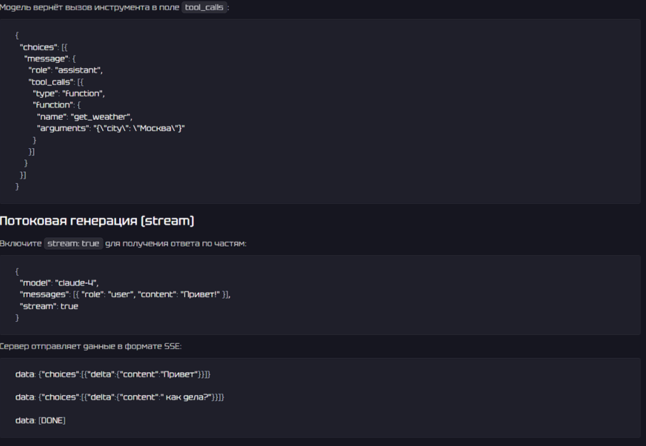Click the heading "Потоковая генерация (stream)"
The width and height of the screenshot is (646, 446).
pos(97,220)
